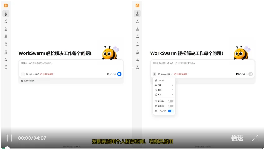Open the 倍速 playback speed control
The width and height of the screenshot is (264, 149).
click(237, 138)
